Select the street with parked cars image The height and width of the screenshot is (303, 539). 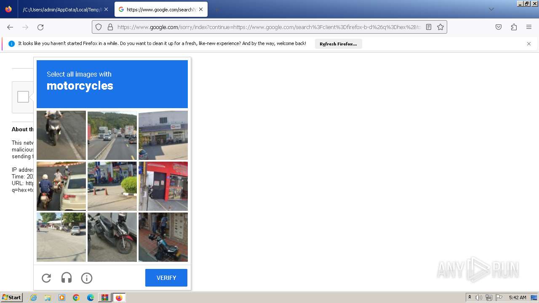tap(61, 237)
